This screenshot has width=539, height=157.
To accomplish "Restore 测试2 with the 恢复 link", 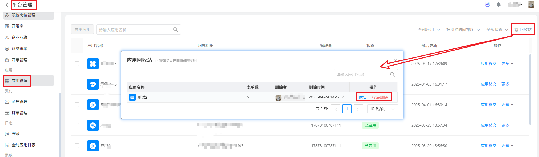I will [x=363, y=97].
